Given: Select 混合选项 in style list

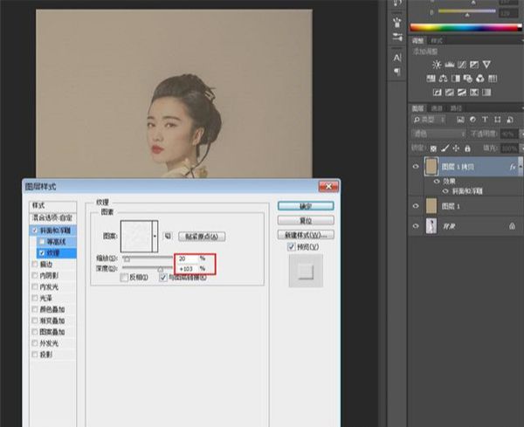Looking at the screenshot, I should pos(52,217).
